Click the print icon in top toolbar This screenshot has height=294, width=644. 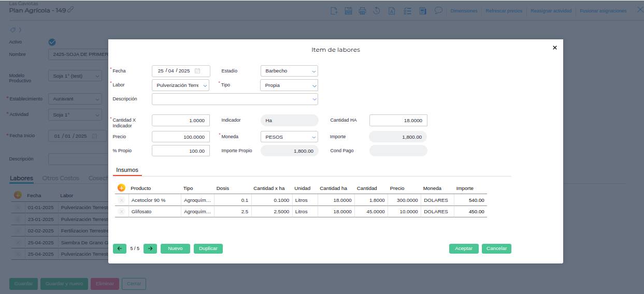click(x=362, y=11)
